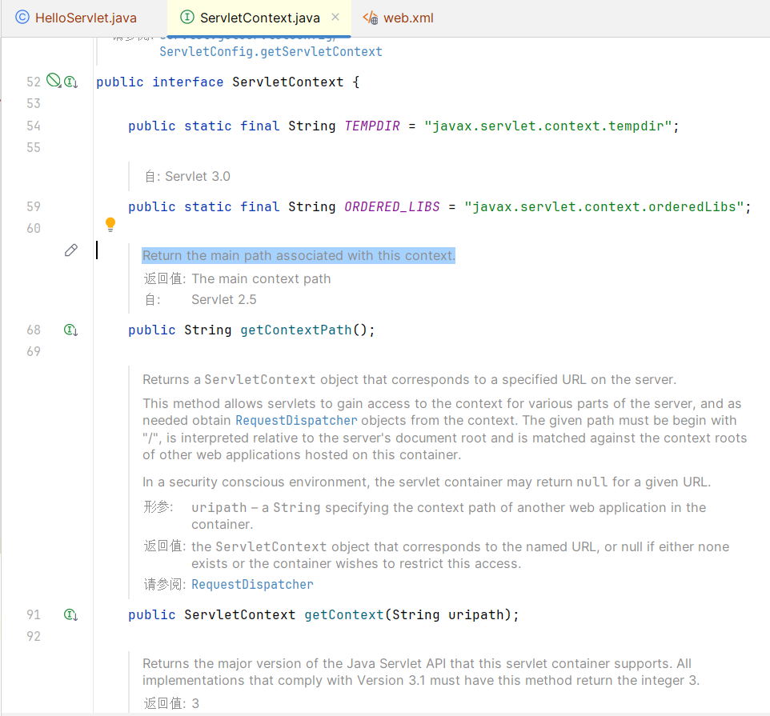770x716 pixels.
Task: Click line number 59 in the gutter
Action: (x=34, y=206)
